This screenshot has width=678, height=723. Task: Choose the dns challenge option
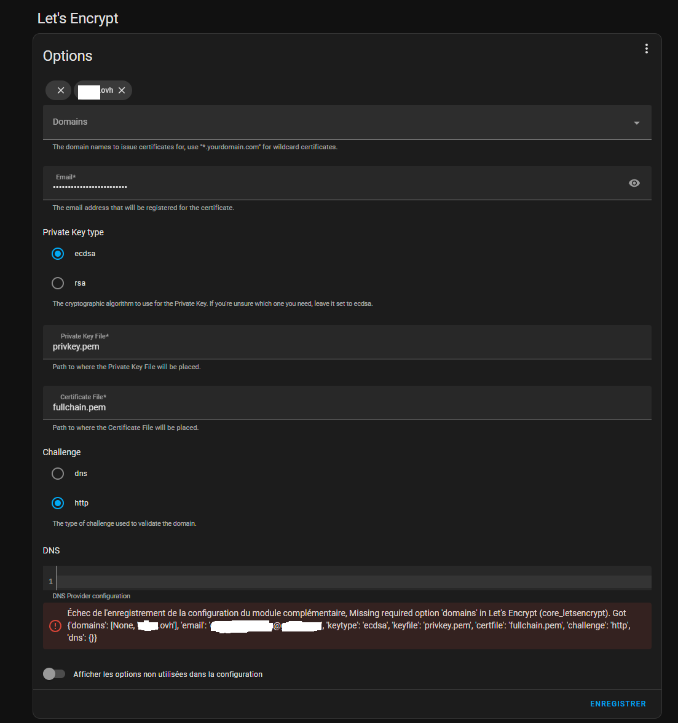[58, 474]
